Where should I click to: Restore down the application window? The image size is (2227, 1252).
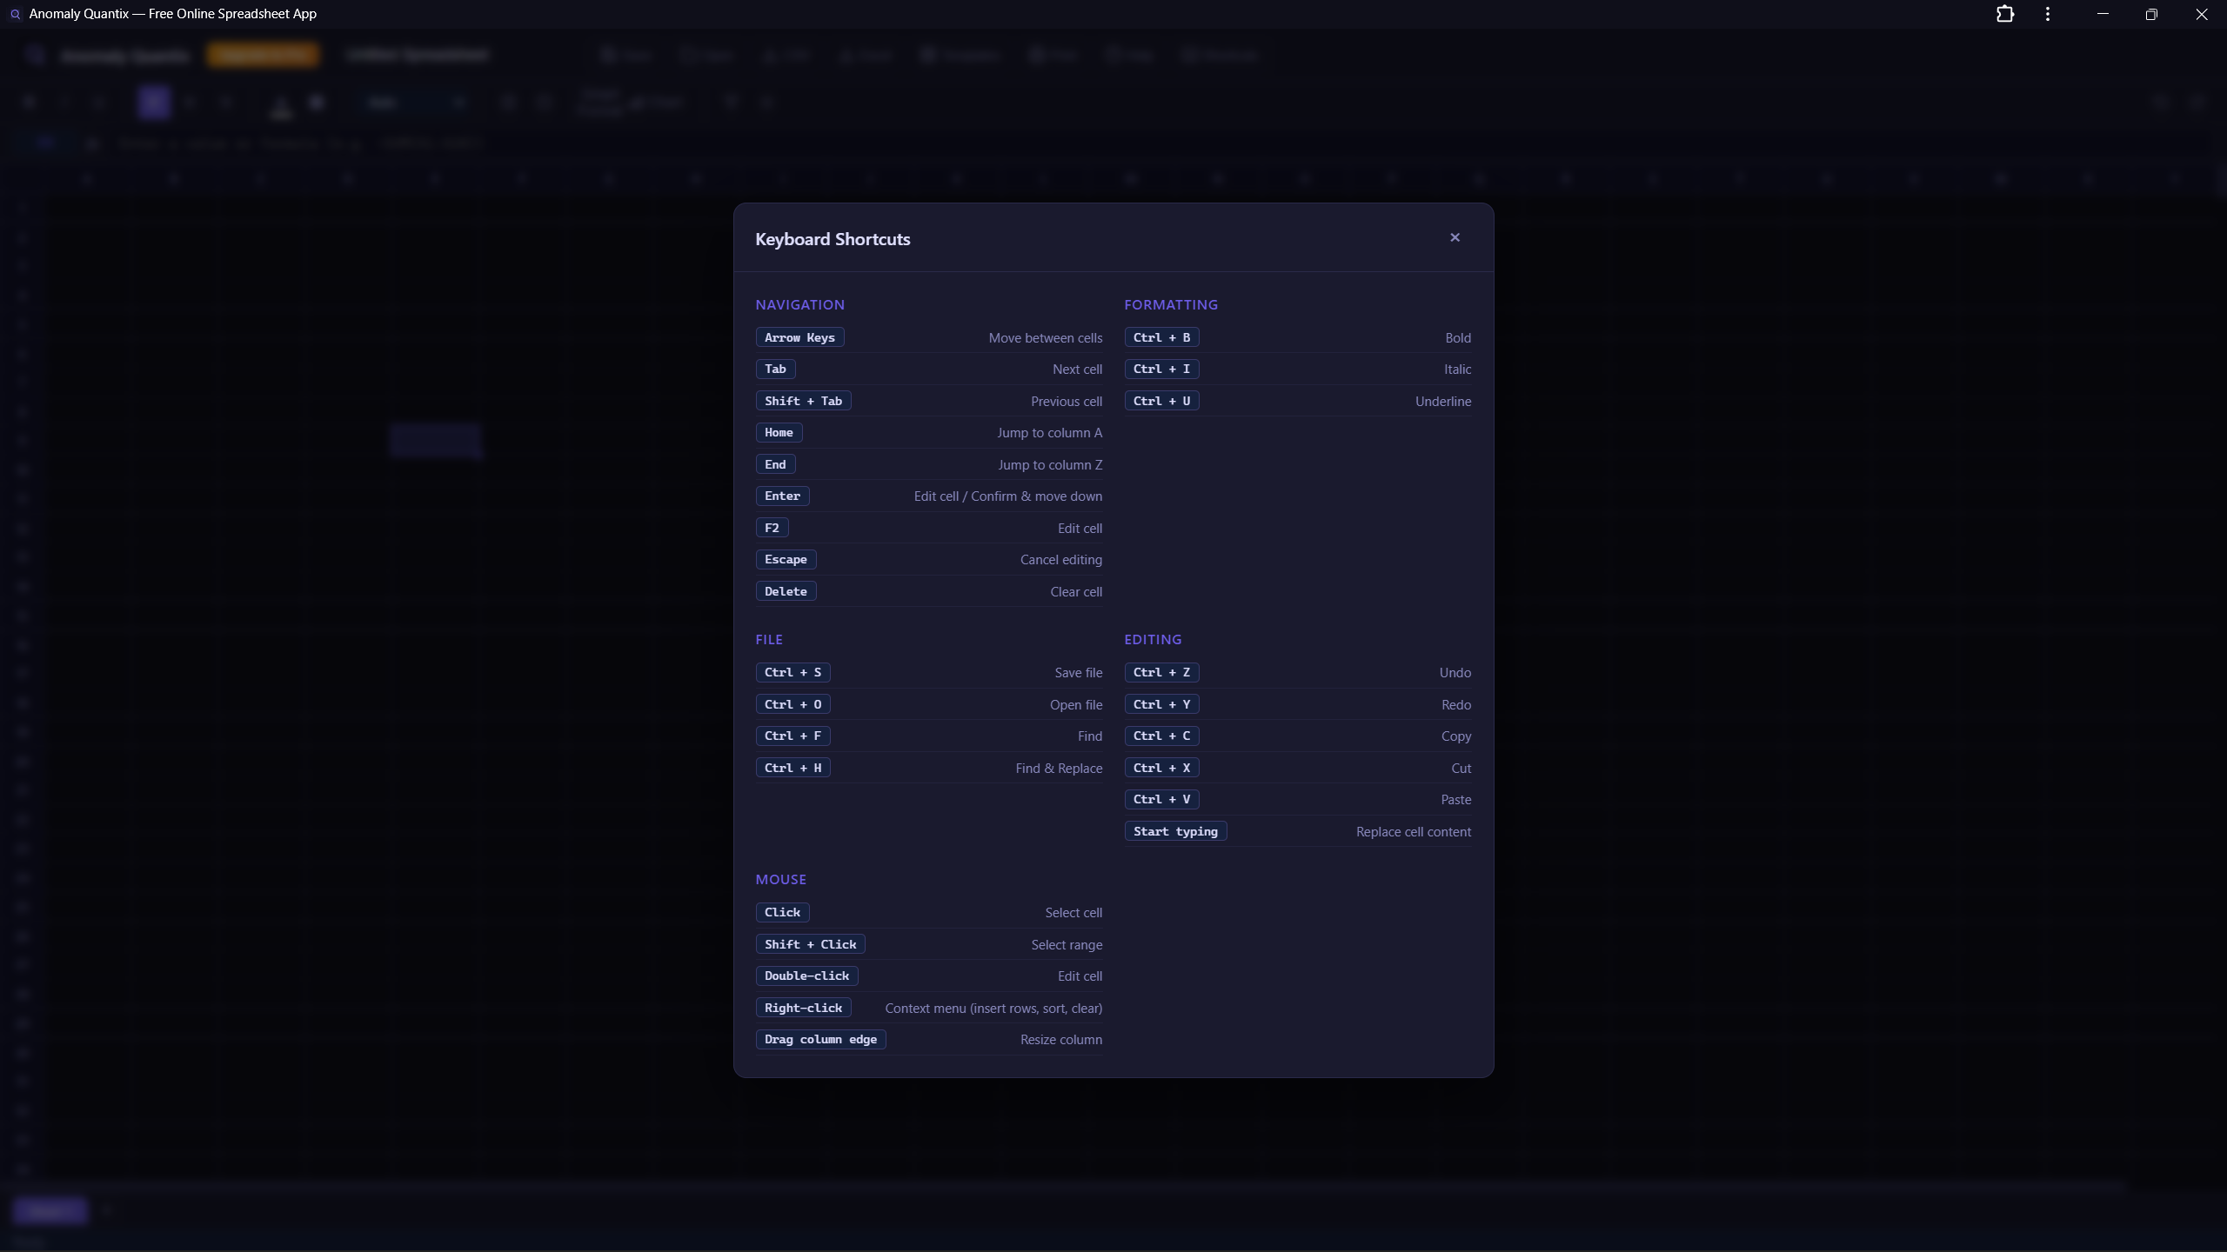tap(2151, 14)
